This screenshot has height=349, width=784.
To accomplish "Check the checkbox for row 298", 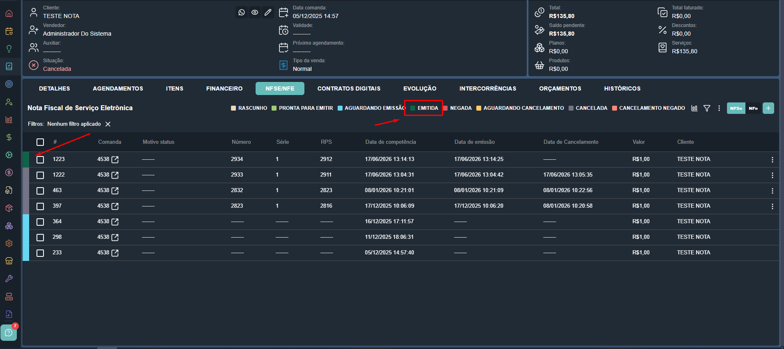I will coord(40,237).
